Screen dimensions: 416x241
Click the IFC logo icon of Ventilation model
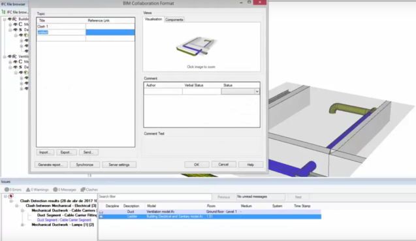click(x=14, y=56)
